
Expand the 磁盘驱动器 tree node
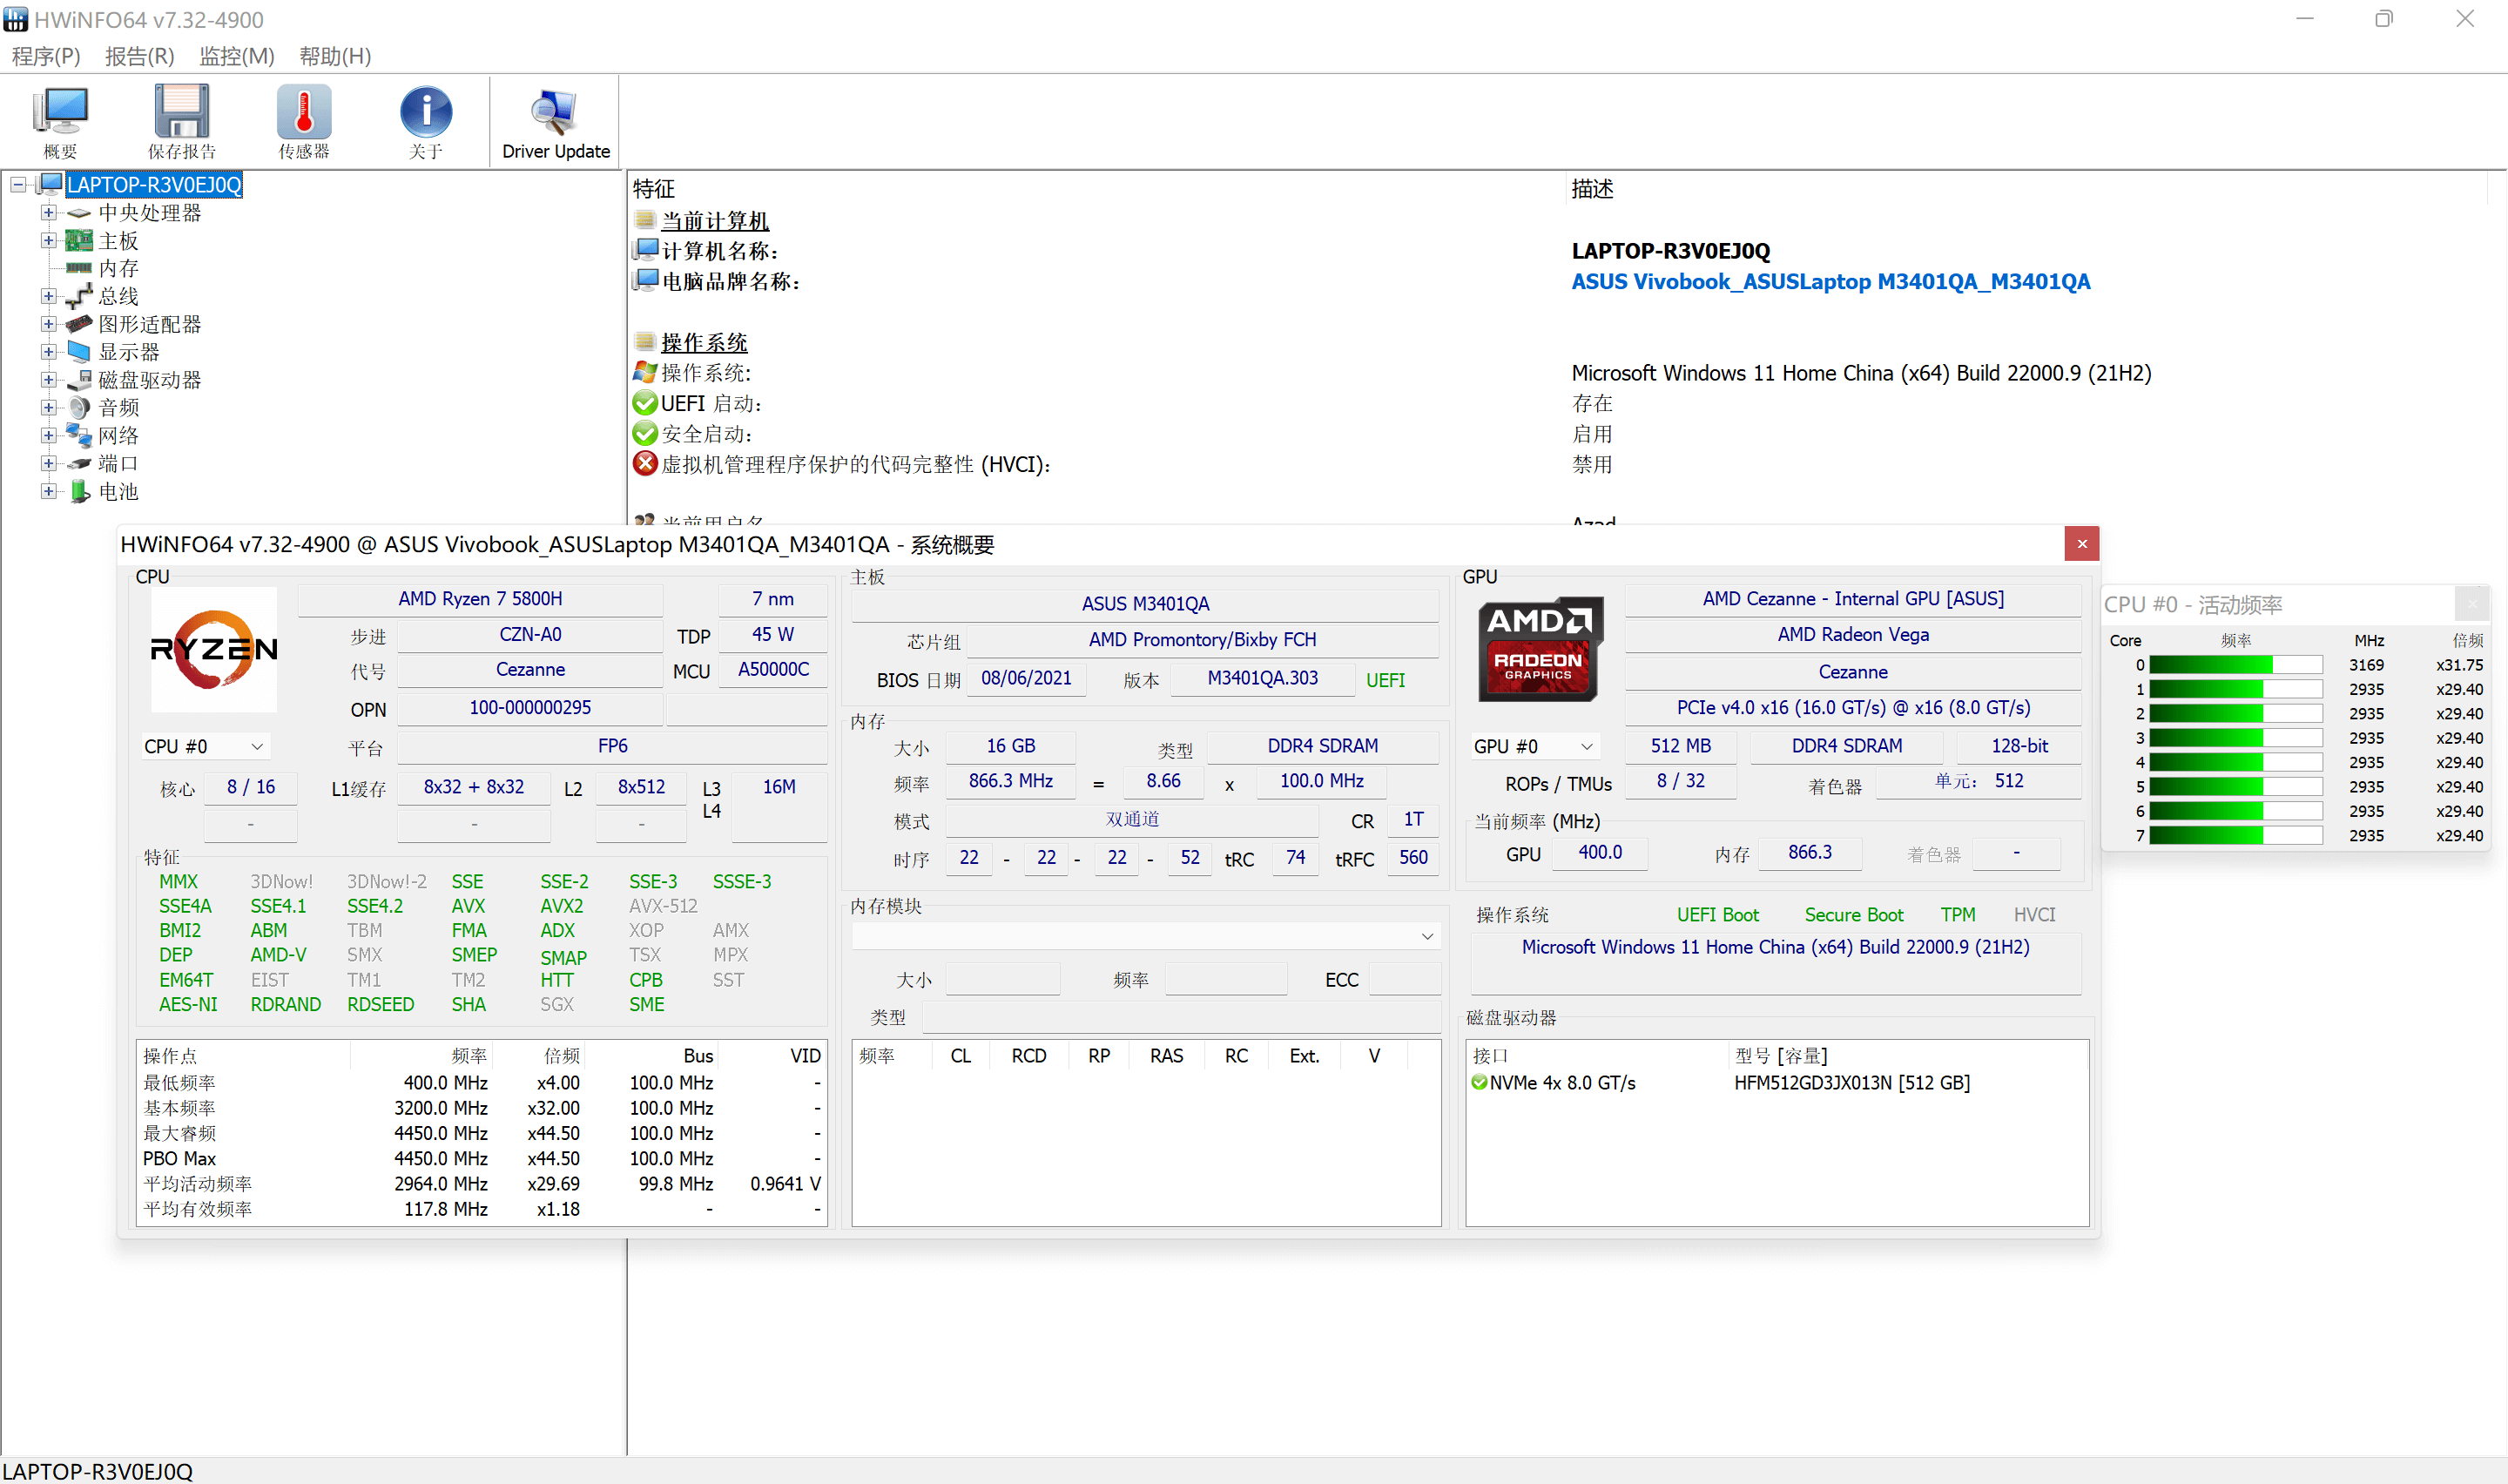[x=48, y=380]
